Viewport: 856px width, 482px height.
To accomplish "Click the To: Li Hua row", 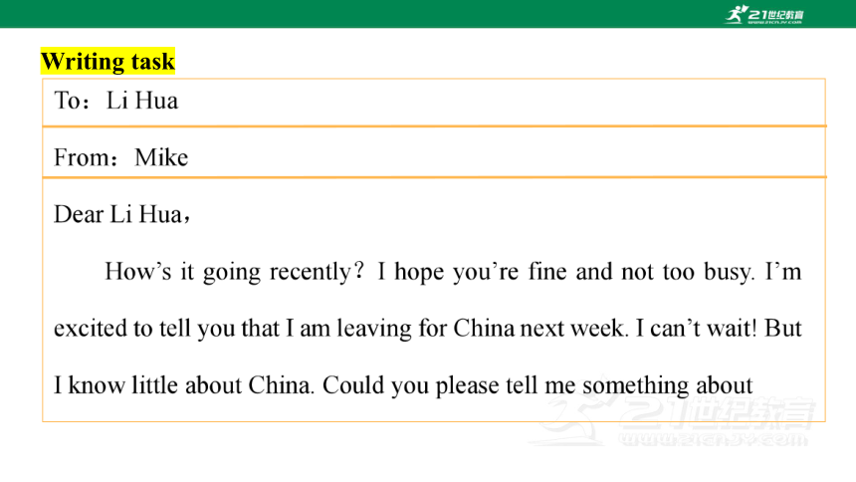I will coord(434,103).
